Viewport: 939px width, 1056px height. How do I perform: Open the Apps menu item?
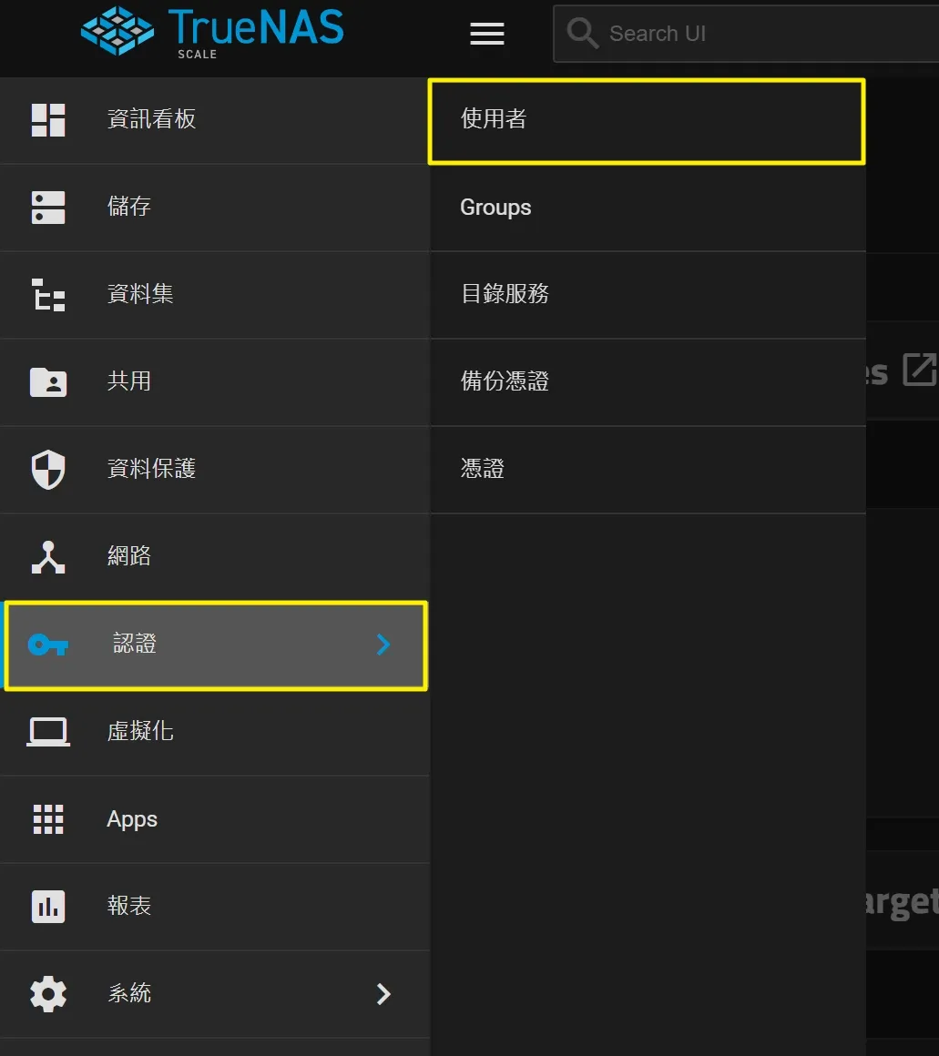coord(215,819)
